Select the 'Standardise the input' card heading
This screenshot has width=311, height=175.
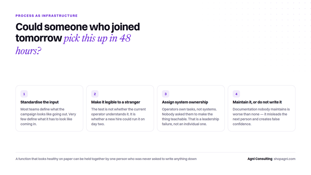click(40, 102)
